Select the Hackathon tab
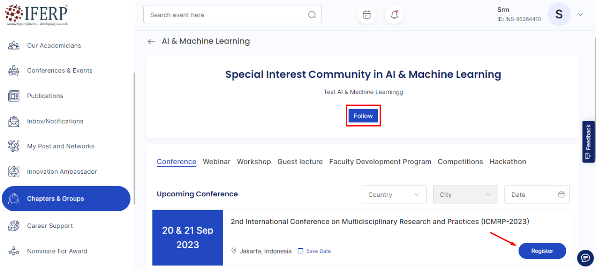Screen dimensions: 596x270 507,162
